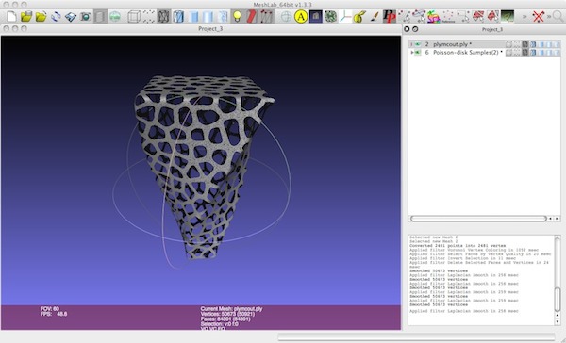
Task: Click the 'Faces: 84391' info text
Action: point(225,318)
